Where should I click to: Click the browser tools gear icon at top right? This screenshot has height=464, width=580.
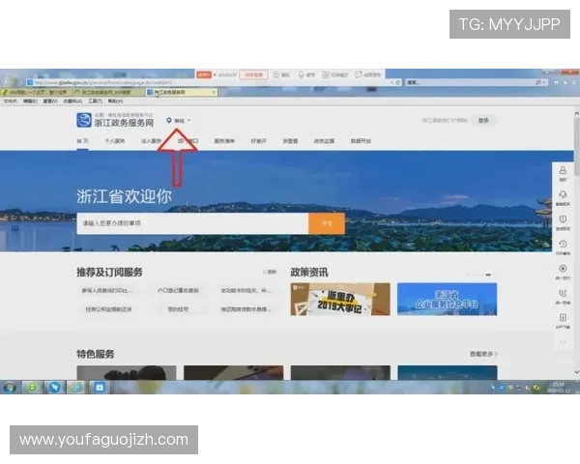point(574,82)
